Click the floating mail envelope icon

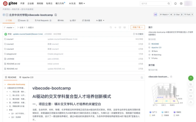pyautogui.click(x=191, y=90)
